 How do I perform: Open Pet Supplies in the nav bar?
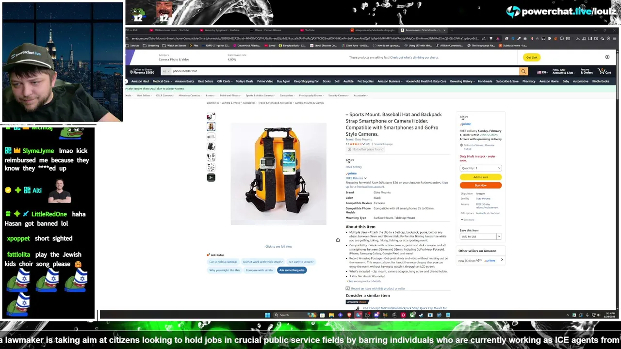365,81
